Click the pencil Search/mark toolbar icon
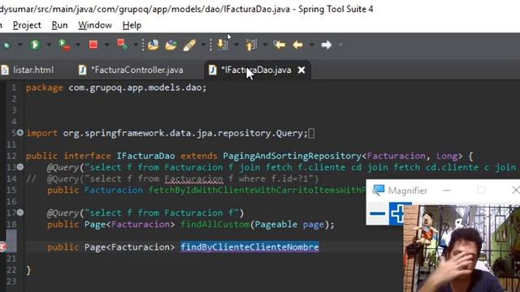 [x=189, y=45]
